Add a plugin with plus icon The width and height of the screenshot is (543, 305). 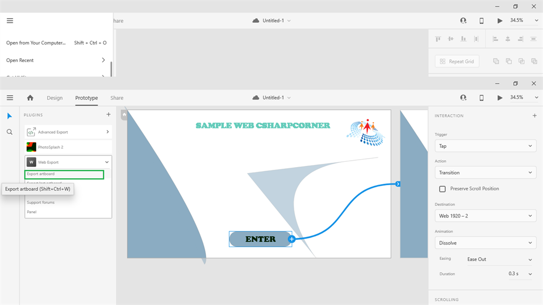coord(108,115)
